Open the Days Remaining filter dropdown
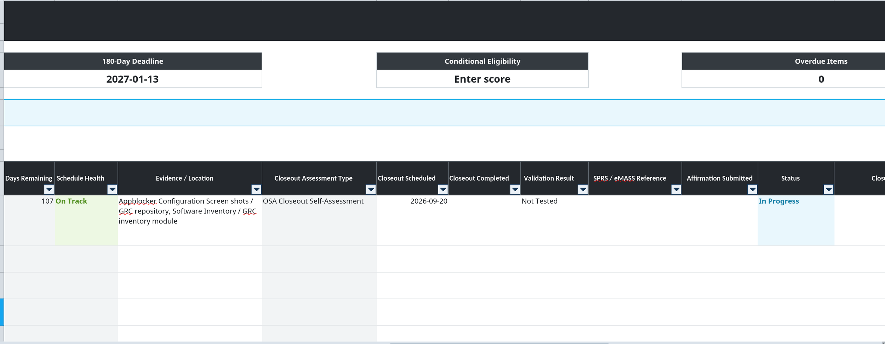 (49, 190)
